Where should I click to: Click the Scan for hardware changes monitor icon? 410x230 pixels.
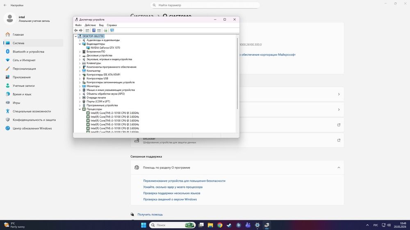(112, 31)
